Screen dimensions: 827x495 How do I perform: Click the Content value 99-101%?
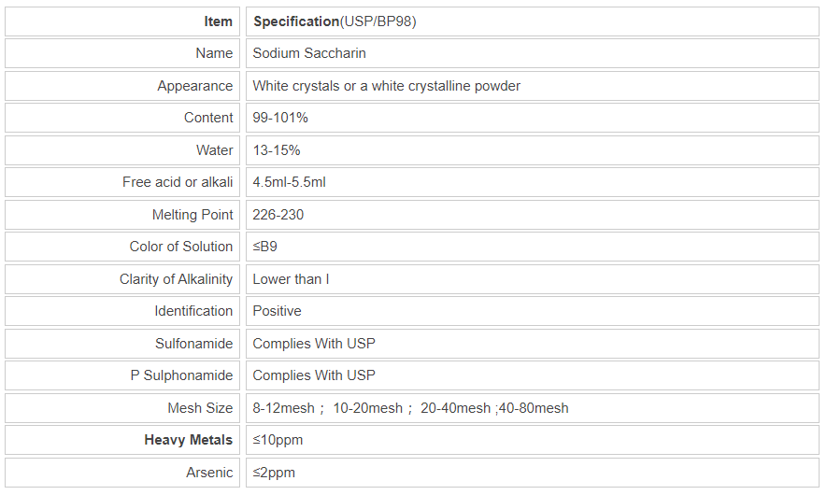(x=280, y=118)
